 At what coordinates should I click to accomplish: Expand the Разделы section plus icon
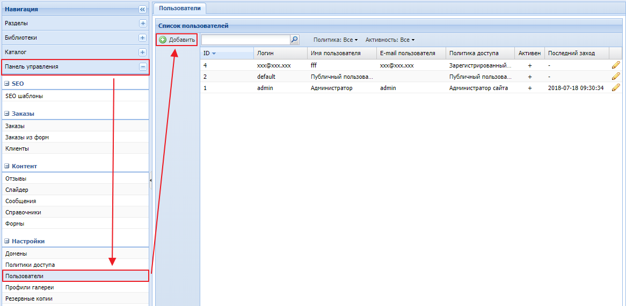tap(142, 24)
